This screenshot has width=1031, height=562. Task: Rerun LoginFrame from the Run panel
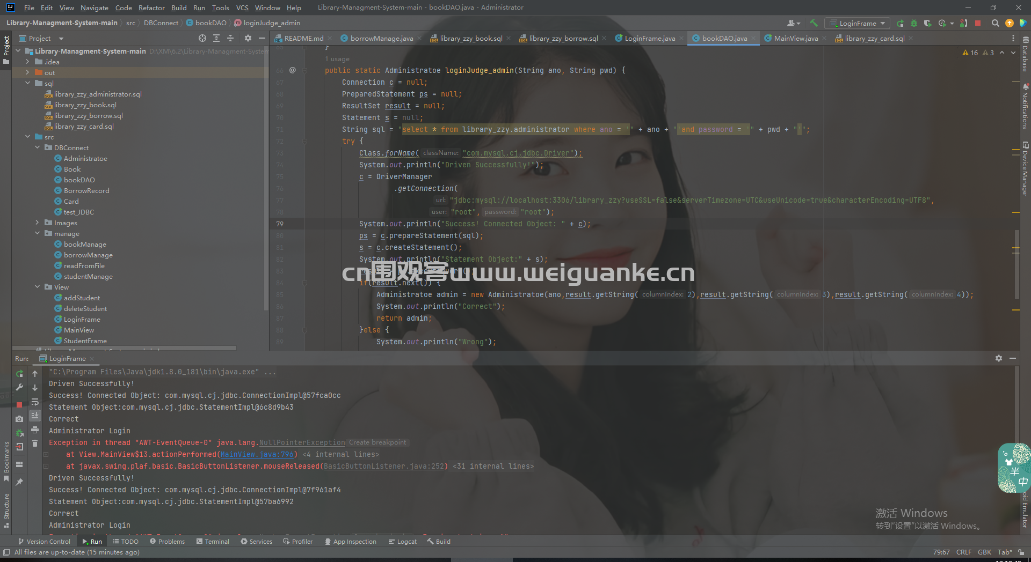(19, 373)
